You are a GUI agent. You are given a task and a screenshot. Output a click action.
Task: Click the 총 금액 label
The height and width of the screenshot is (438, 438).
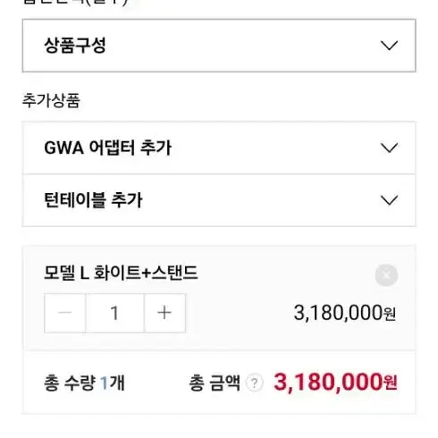215,383
